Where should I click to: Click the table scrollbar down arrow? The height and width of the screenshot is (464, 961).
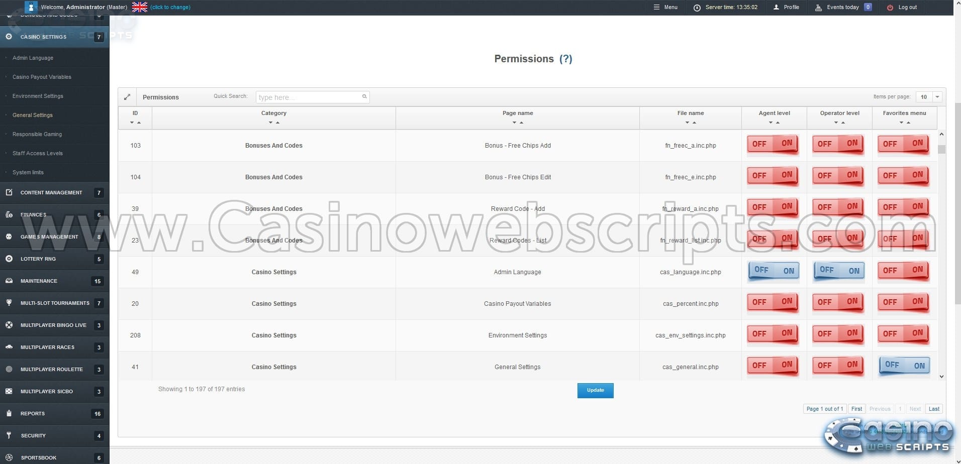click(941, 376)
